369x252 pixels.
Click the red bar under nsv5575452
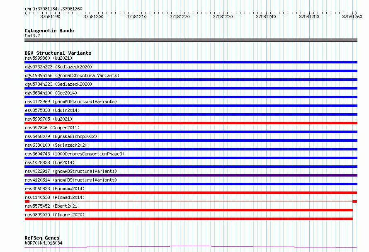189,210
